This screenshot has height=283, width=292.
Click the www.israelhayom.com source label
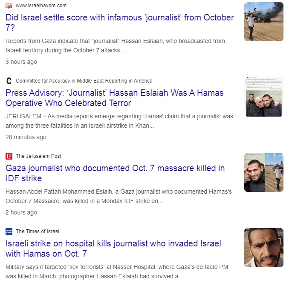(41, 6)
